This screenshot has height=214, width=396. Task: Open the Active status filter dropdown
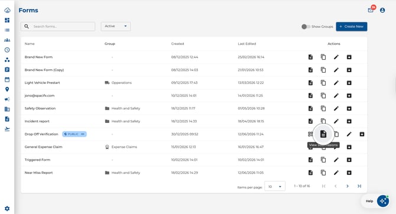(116, 26)
